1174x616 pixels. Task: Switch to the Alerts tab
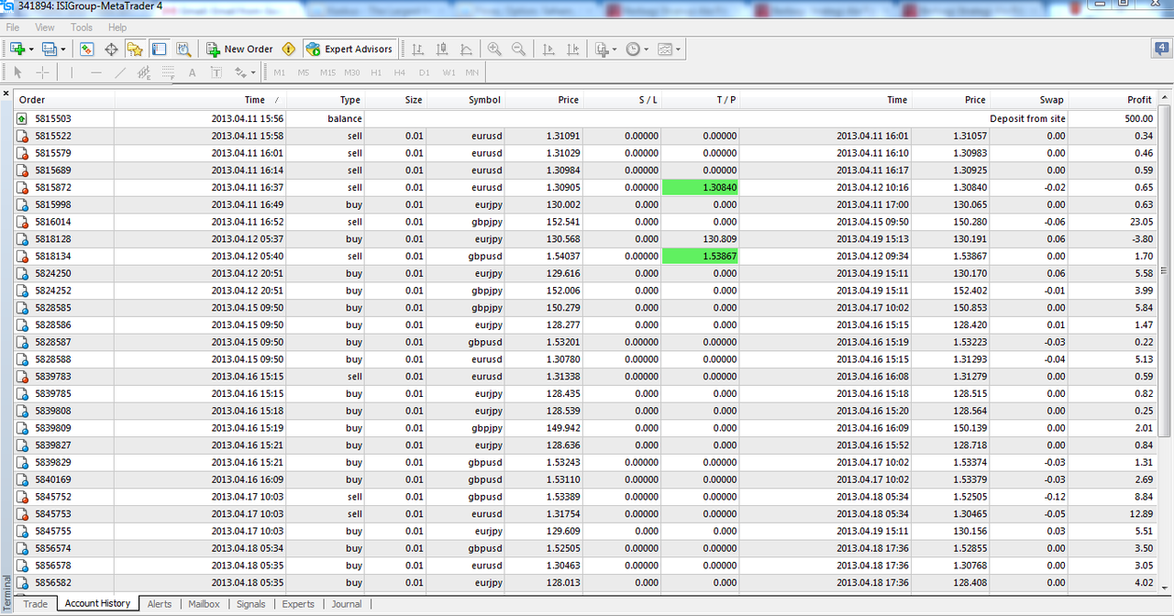[x=160, y=604]
